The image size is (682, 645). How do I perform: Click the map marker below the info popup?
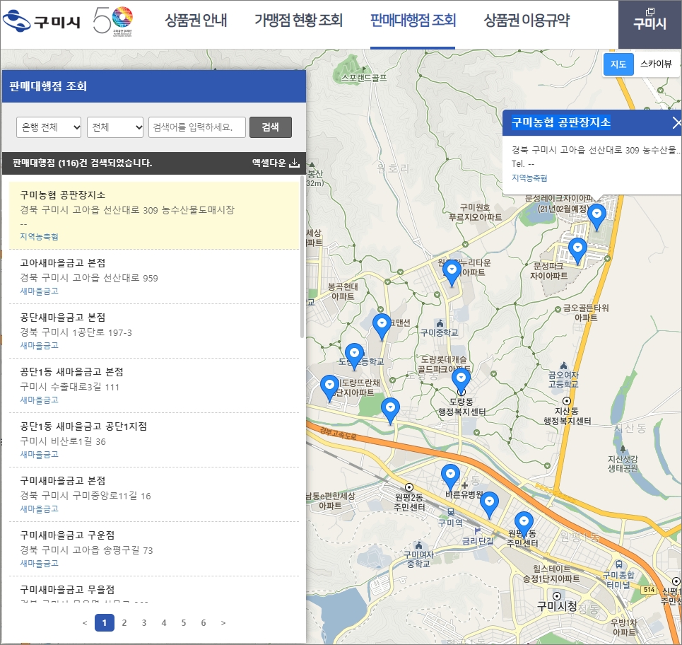[596, 217]
